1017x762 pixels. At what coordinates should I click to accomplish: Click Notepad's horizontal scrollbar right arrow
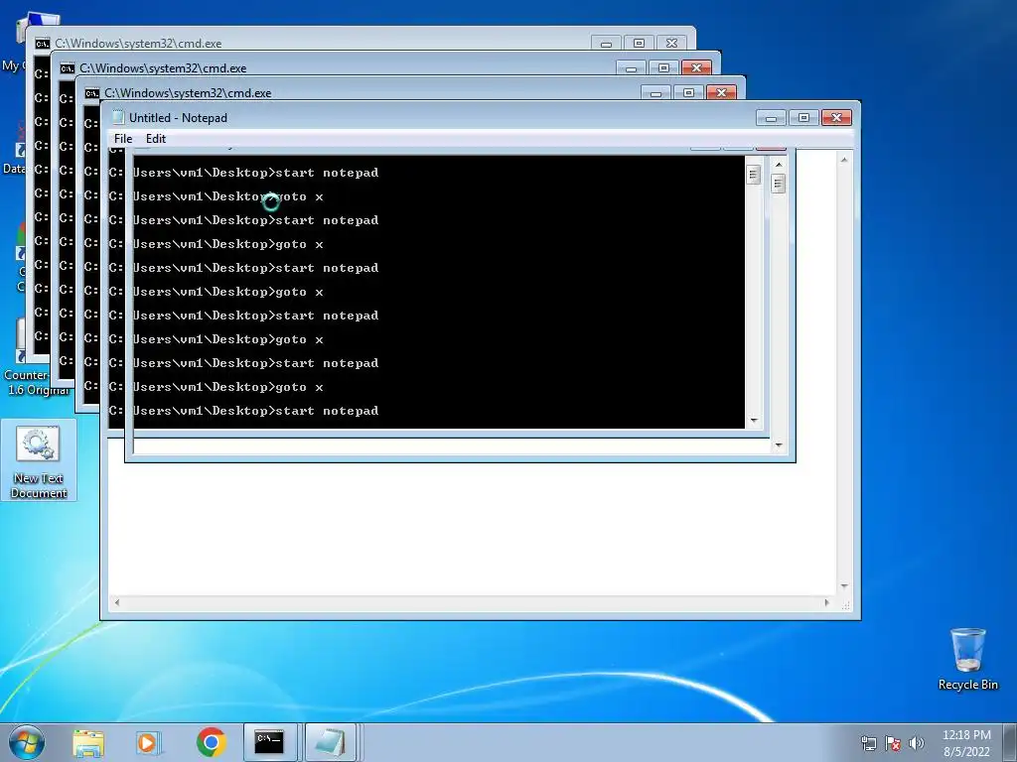[x=826, y=602]
